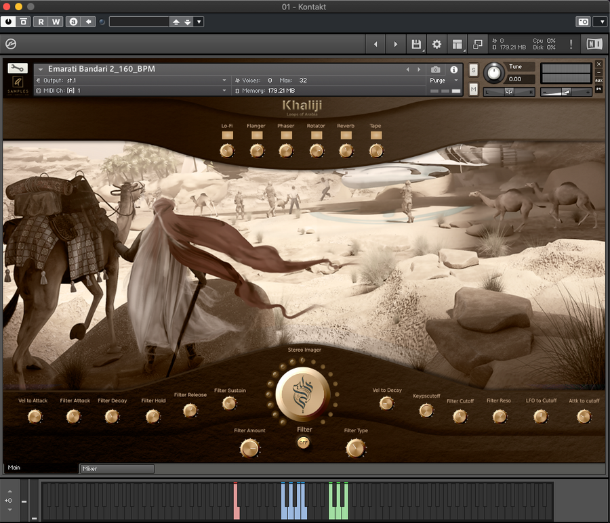Viewport: 610px width, 523px height.
Task: Solo the instrument with S button
Action: point(473,70)
